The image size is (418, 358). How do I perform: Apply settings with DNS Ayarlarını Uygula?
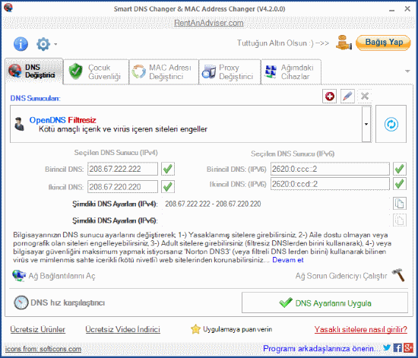coord(325,303)
